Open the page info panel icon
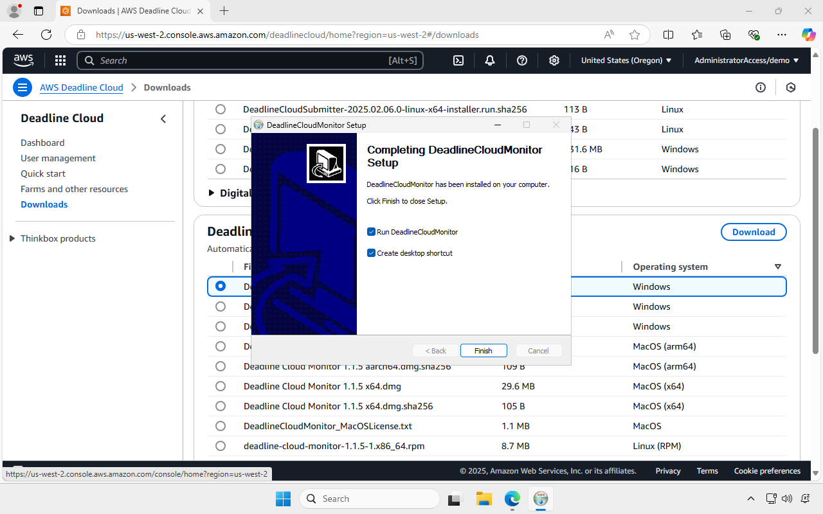 coord(761,87)
